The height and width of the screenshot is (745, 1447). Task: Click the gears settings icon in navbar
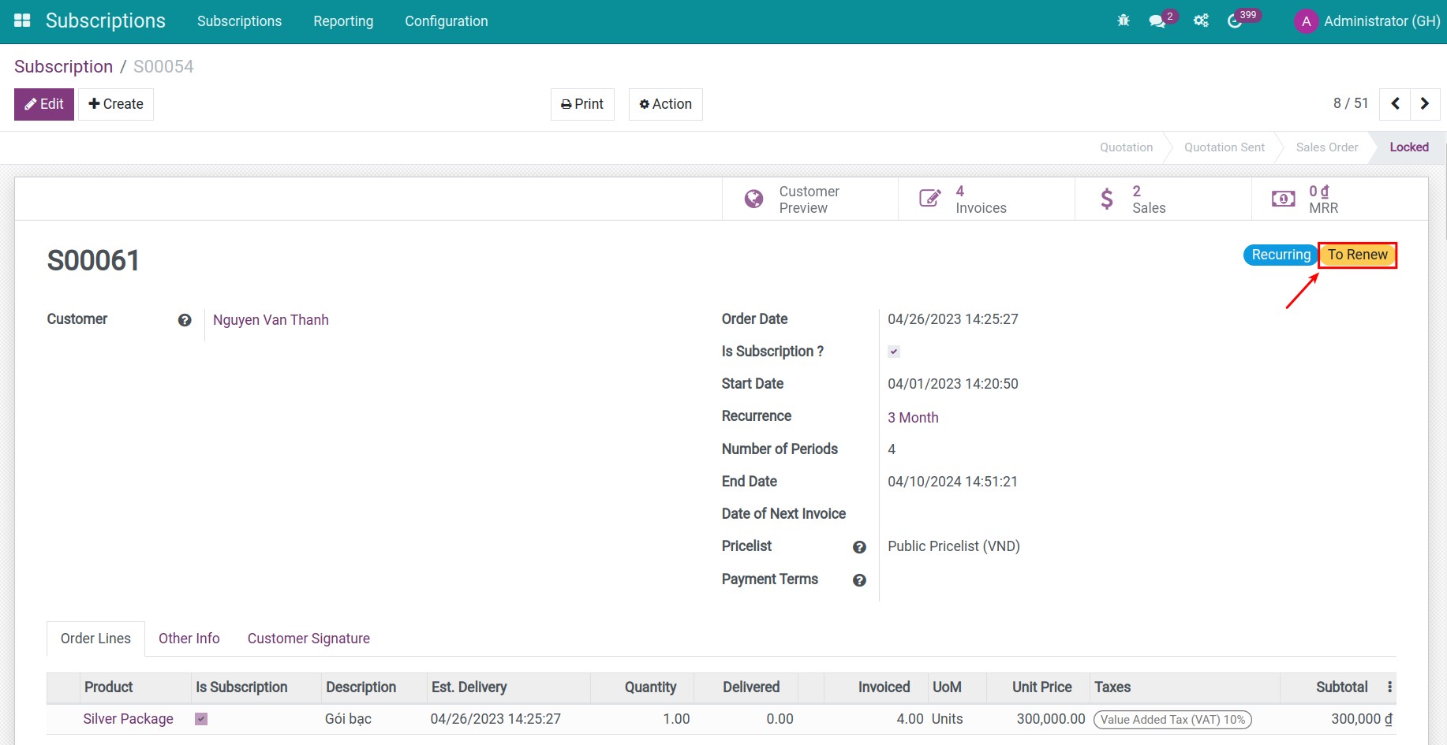click(x=1201, y=21)
